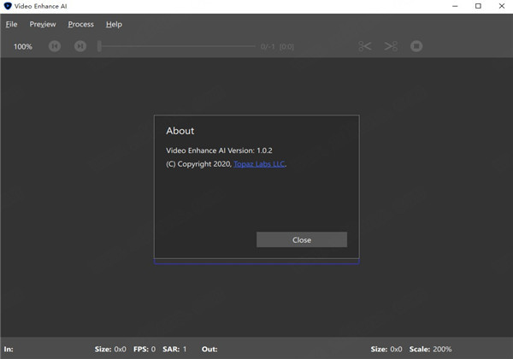The width and height of the screenshot is (513, 359).
Task: Click the Version: 1.0.2 text
Action: (250, 150)
